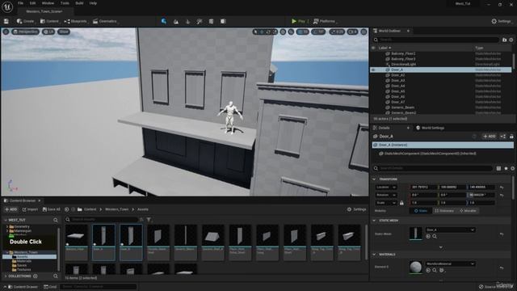Open the Platforms button
Image resolution: width=517 pixels, height=291 pixels.
[x=325, y=22]
